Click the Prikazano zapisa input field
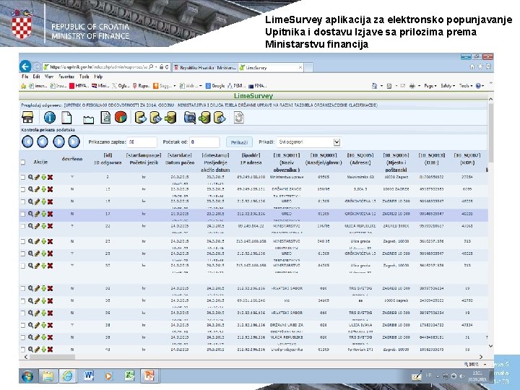The image size is (520, 390). click(142, 142)
